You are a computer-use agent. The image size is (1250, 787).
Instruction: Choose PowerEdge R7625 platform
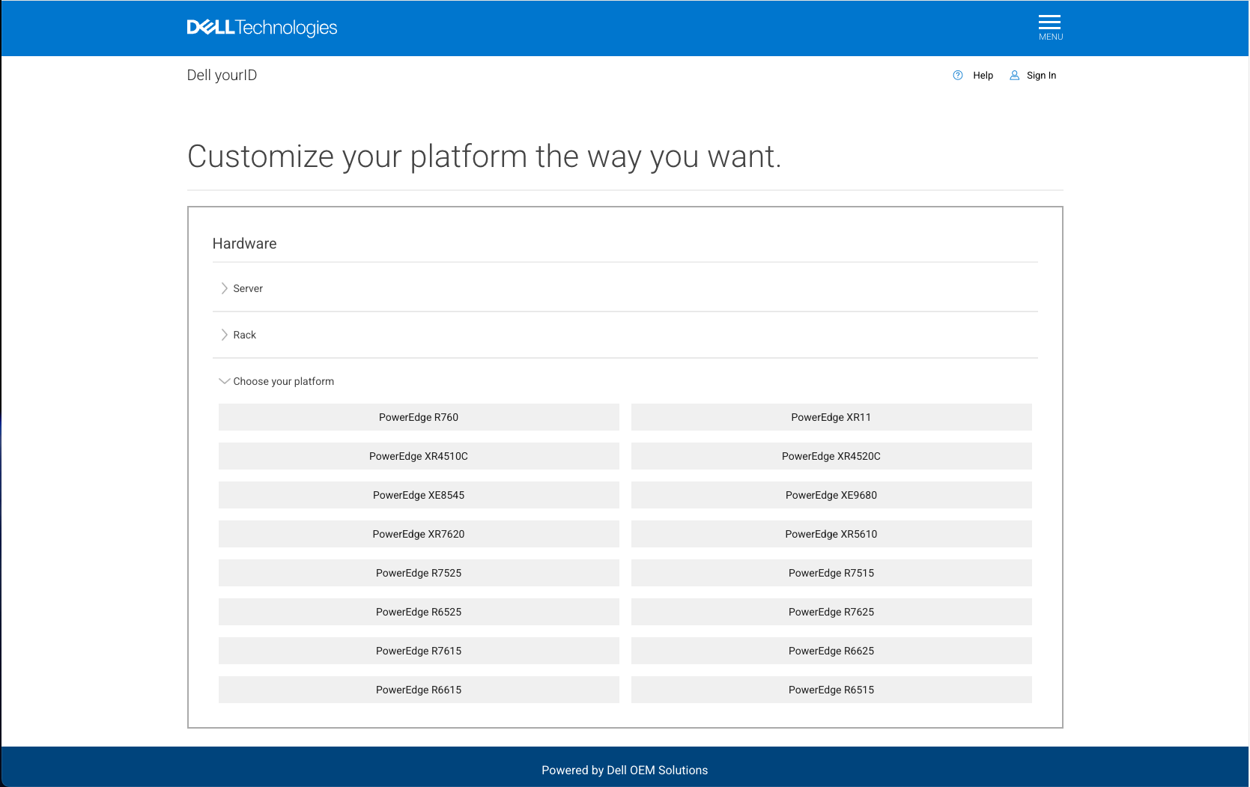(x=831, y=612)
